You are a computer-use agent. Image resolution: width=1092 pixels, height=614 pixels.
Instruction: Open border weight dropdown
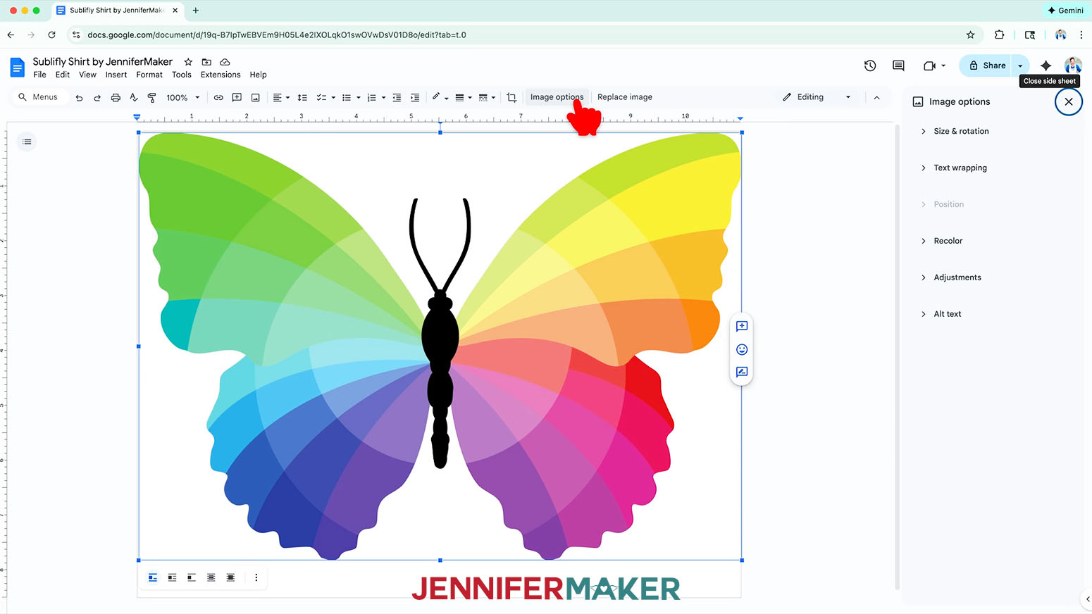pyautogui.click(x=463, y=98)
